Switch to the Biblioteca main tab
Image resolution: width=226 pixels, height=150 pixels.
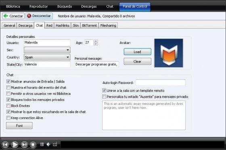[13, 6]
